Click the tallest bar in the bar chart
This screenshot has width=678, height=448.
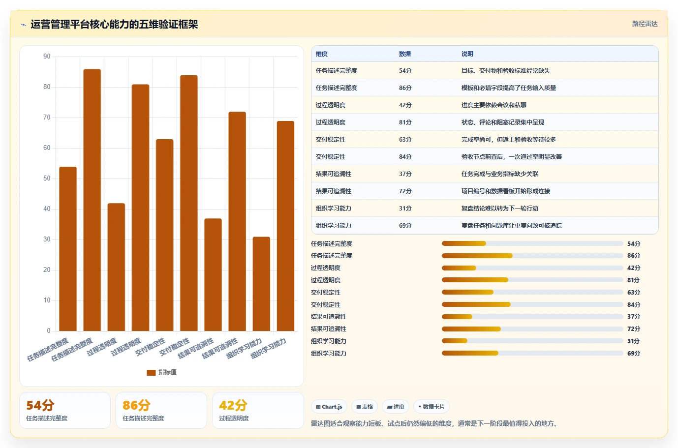(92, 200)
